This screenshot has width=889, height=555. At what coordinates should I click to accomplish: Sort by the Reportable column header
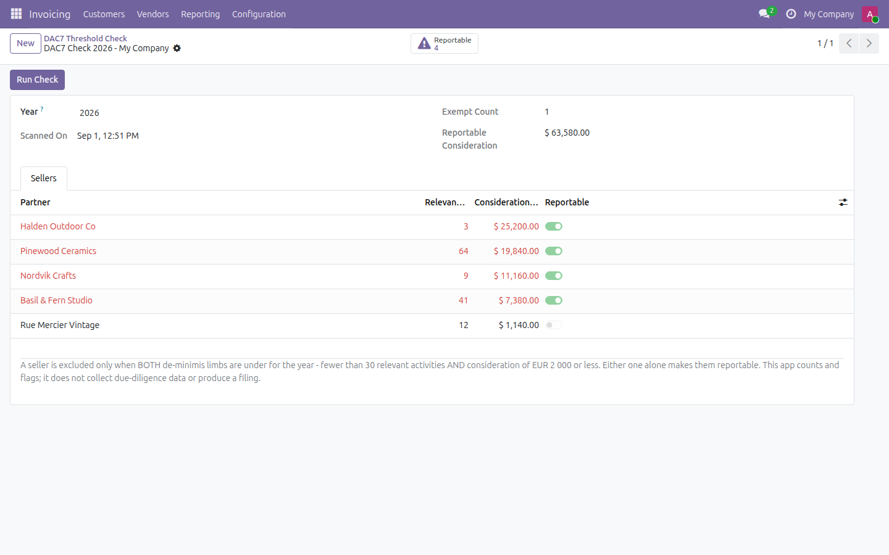(567, 202)
